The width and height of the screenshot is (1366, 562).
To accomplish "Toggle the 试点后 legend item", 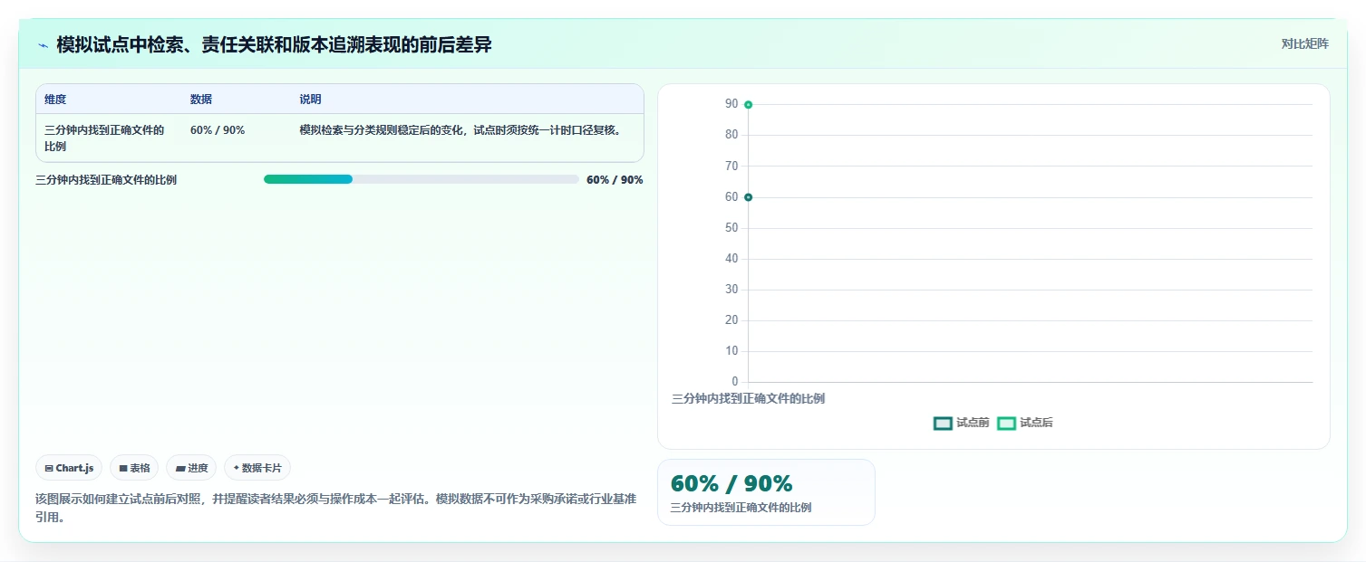I will [1025, 423].
